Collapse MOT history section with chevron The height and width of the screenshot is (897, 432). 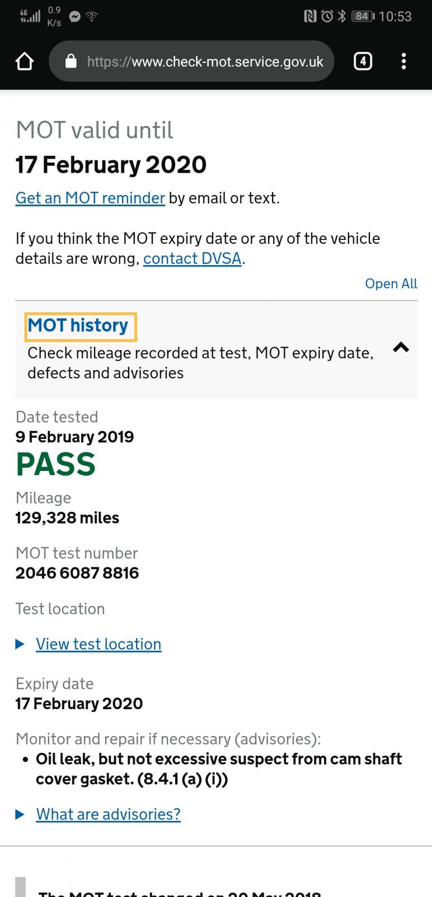pos(401,348)
